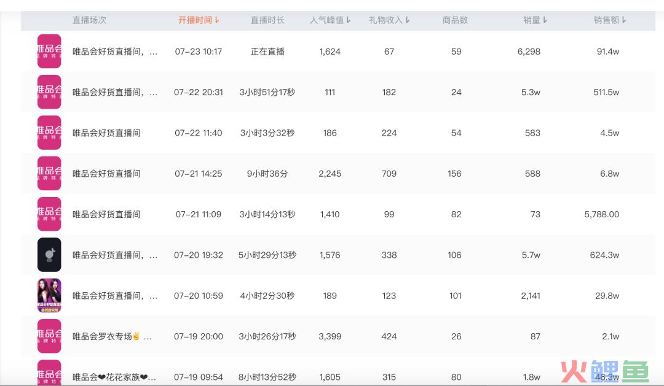This screenshot has height=386, width=664.
Task: Open the black Douyin thumbnail for 07-20 19:32
Action: coord(49,255)
